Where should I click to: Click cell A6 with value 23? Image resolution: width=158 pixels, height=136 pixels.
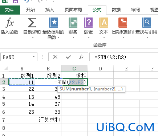click(22, 112)
